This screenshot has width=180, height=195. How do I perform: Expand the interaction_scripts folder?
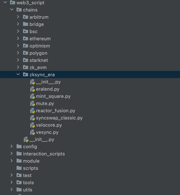point(11,154)
